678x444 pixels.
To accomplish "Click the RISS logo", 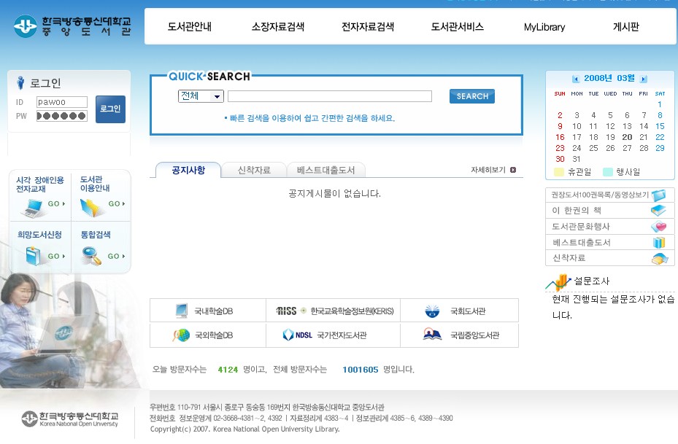I will [286, 311].
